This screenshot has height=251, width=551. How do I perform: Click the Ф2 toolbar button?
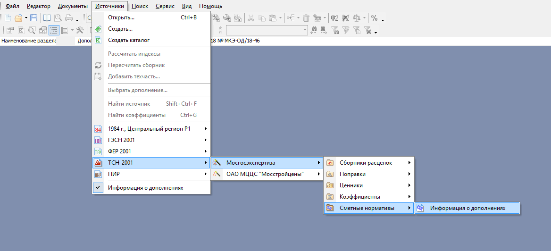point(335,18)
